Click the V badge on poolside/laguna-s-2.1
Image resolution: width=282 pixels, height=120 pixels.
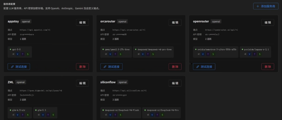click(x=250, y=54)
